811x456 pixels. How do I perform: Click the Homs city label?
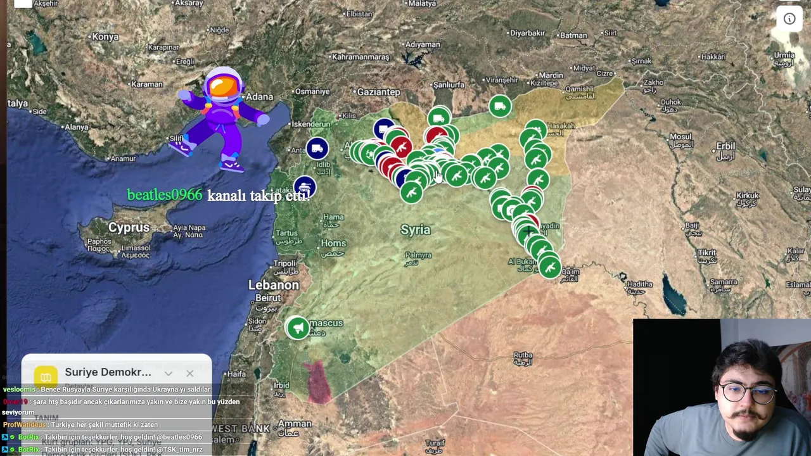(333, 243)
